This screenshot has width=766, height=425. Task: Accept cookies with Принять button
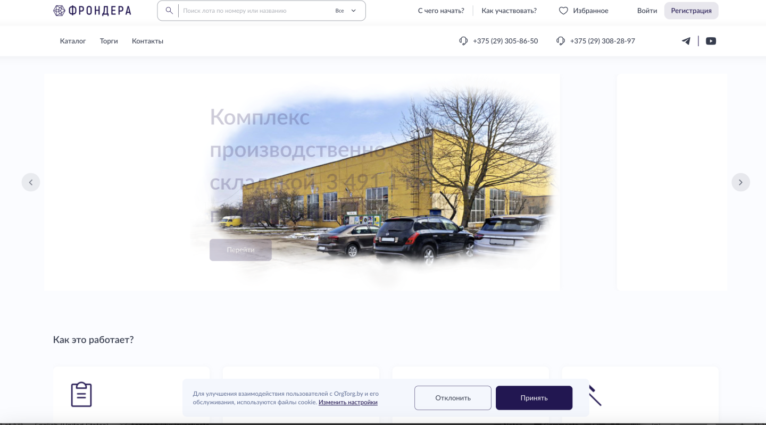click(x=534, y=398)
